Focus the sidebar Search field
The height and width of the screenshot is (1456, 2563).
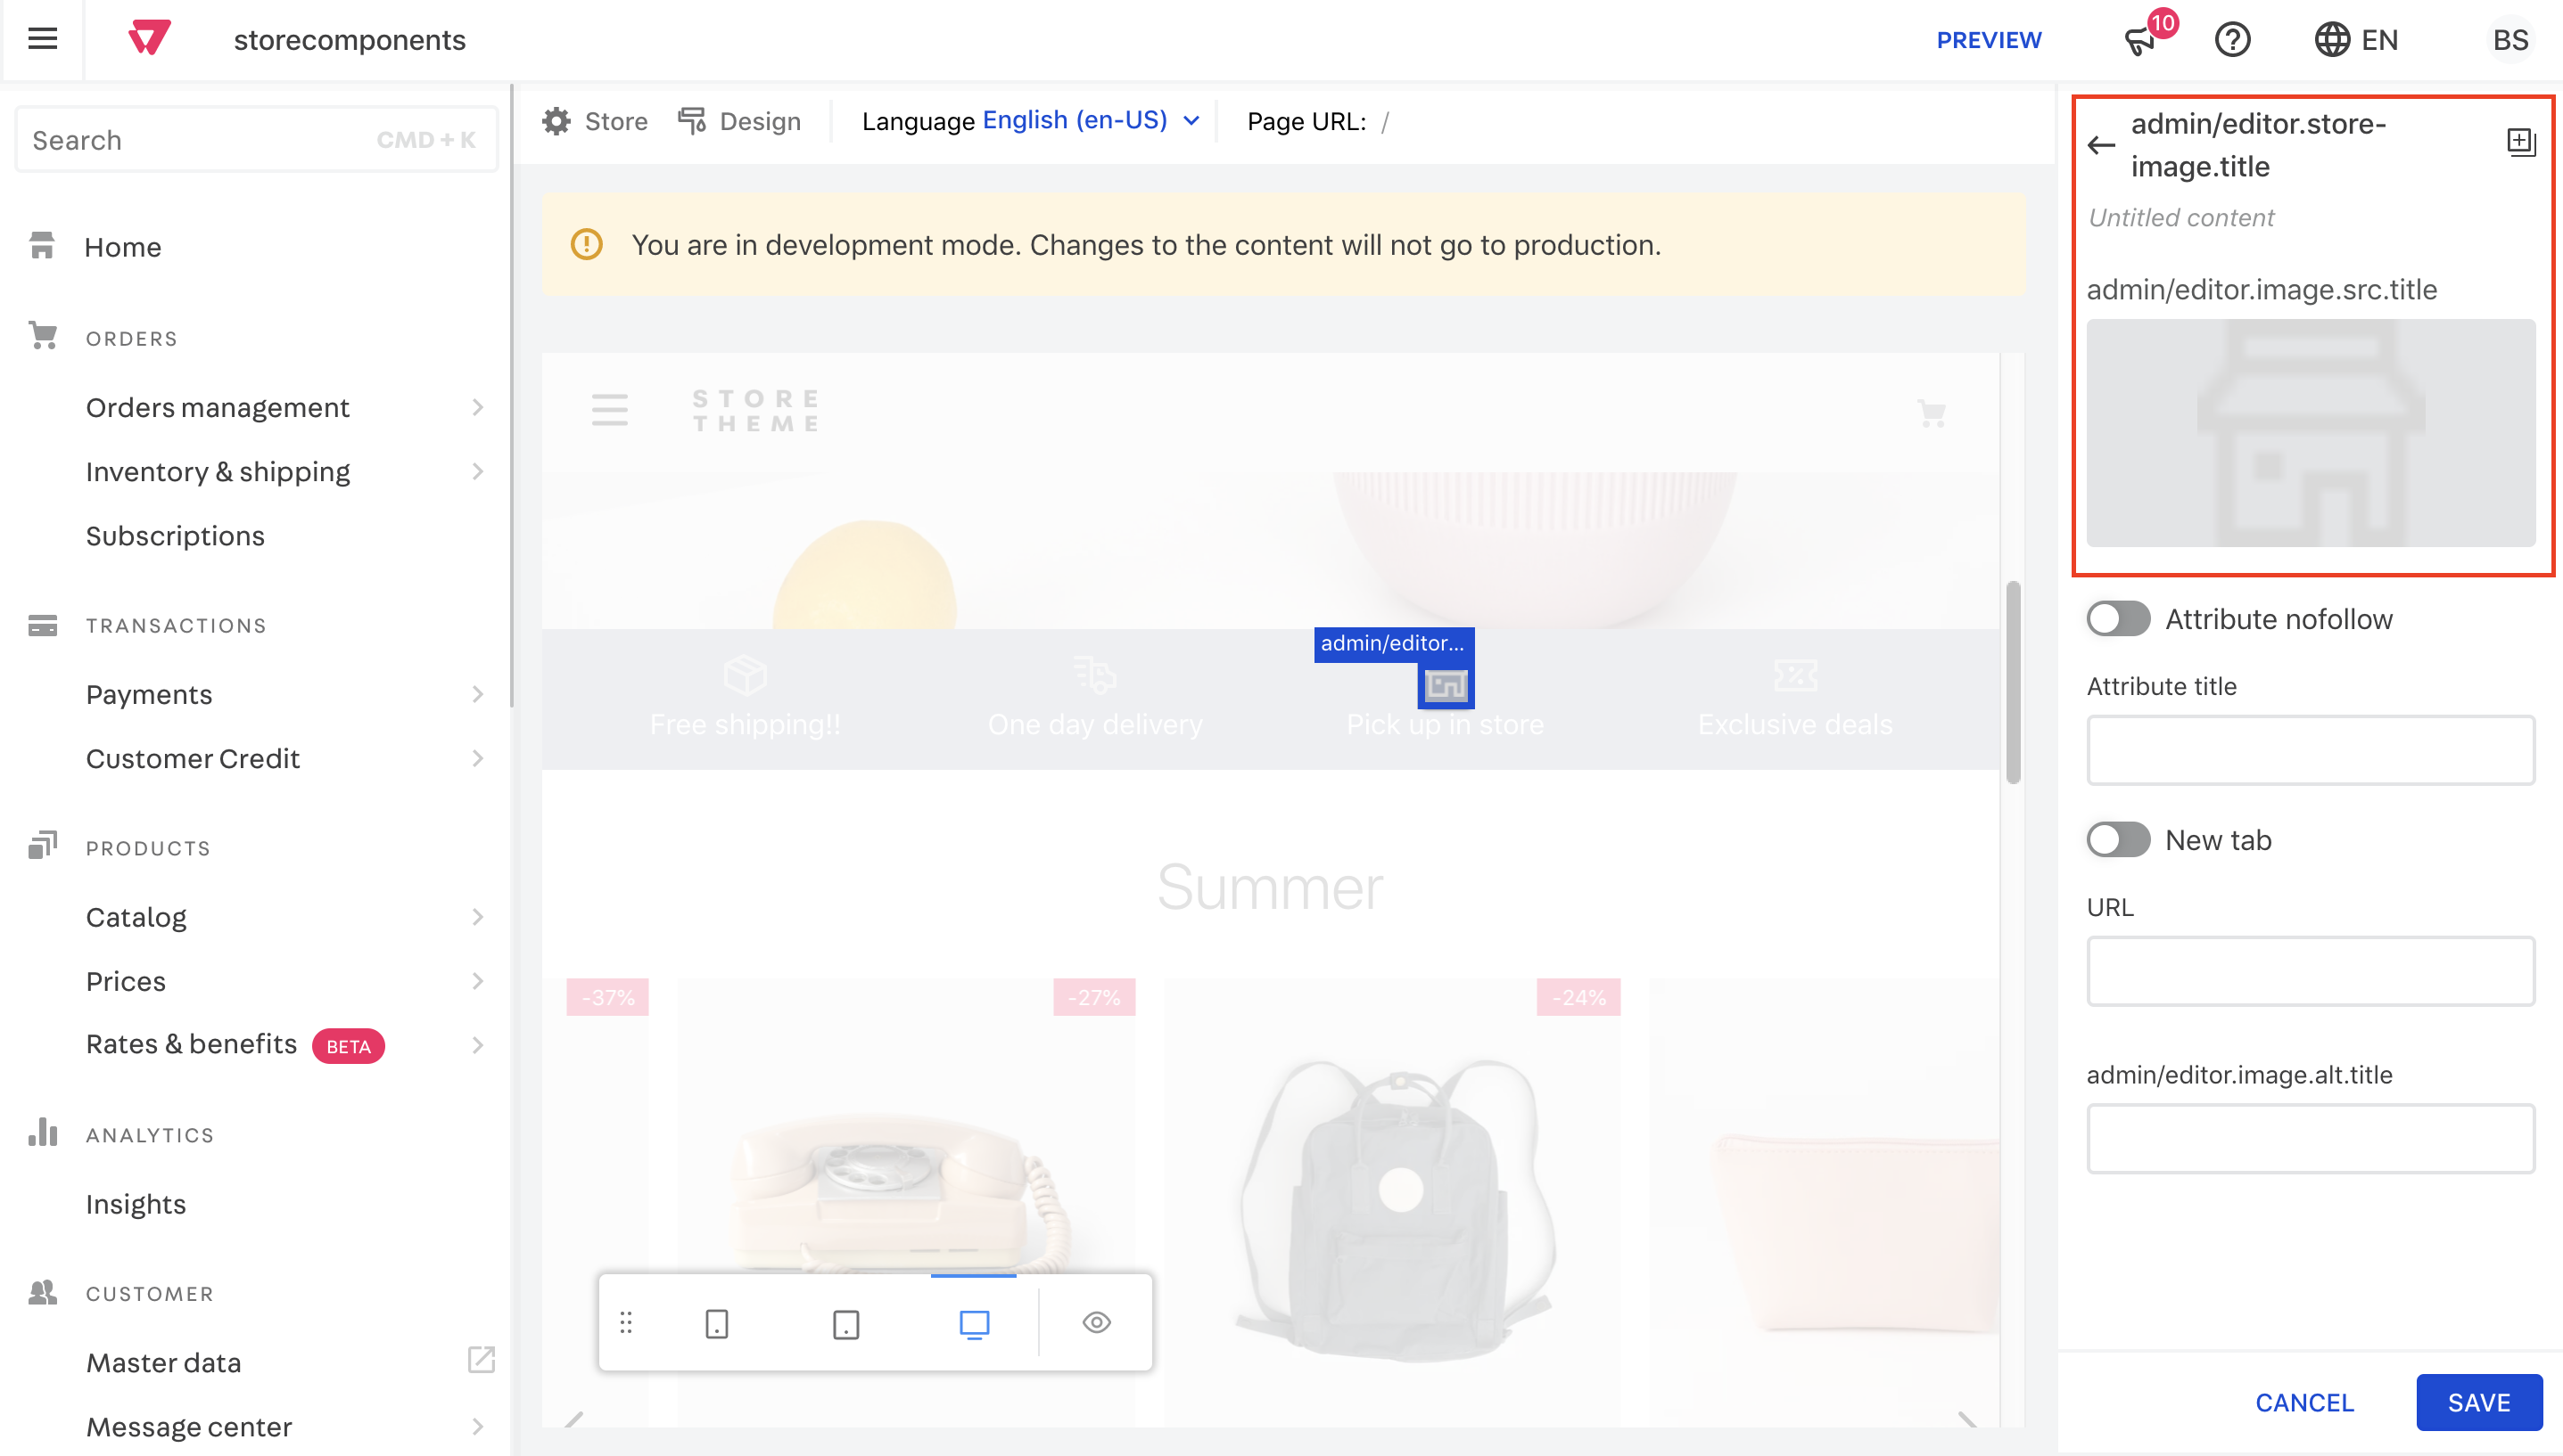(256, 140)
